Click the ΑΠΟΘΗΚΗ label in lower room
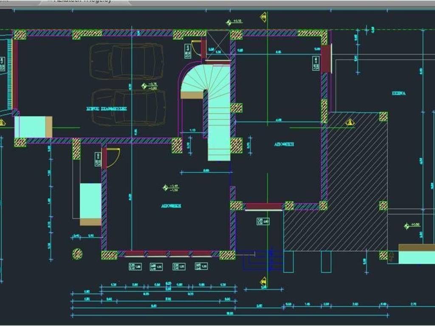Image resolution: width=435 pixels, height=326 pixels. pos(171,205)
